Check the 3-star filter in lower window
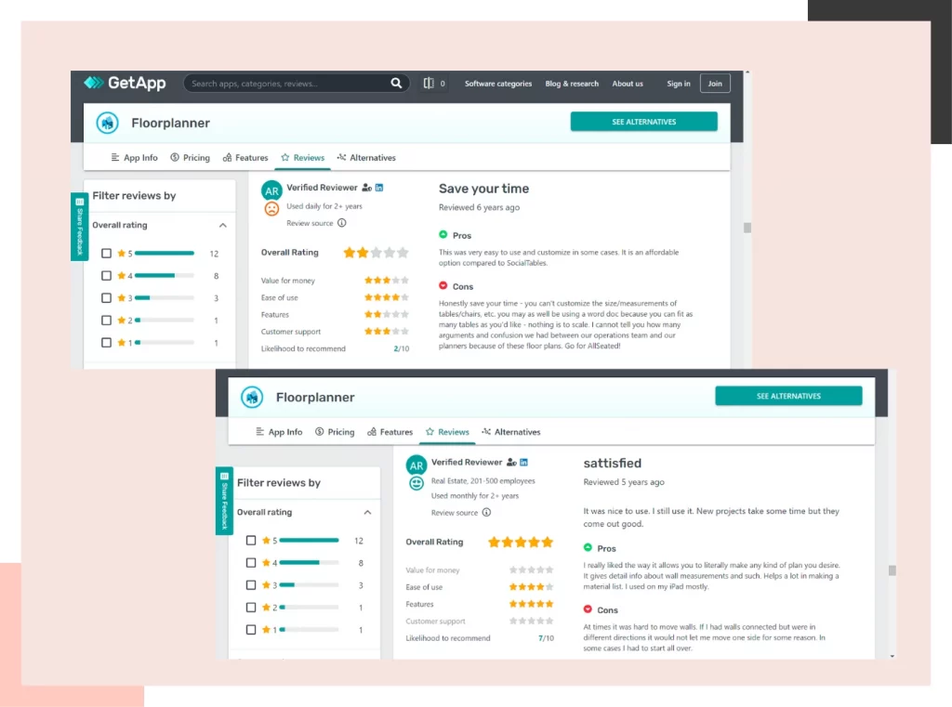 click(251, 585)
